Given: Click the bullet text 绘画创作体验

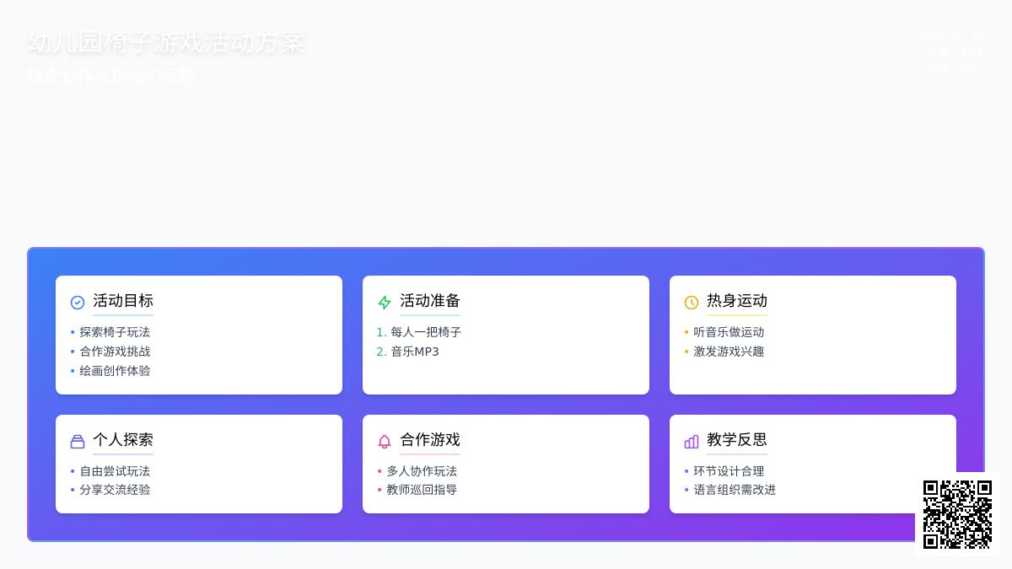Looking at the screenshot, I should click(x=115, y=371).
